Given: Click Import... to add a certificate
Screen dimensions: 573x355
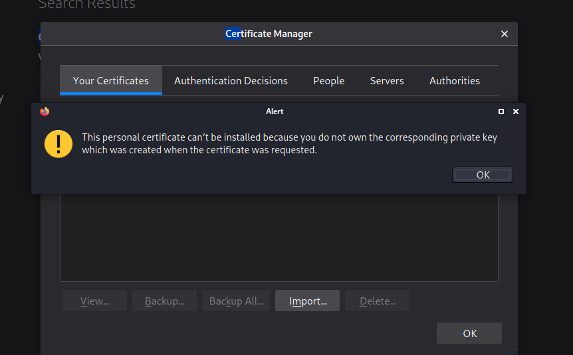Looking at the screenshot, I should tap(308, 301).
